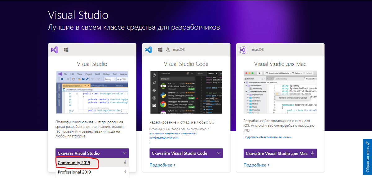Click Скачайте Visual Studio для Mac button
372x178 pixels.
(280, 153)
